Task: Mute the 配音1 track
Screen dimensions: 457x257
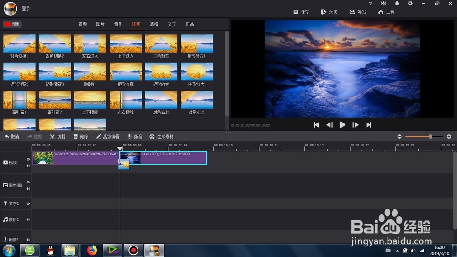Action: 28,240
